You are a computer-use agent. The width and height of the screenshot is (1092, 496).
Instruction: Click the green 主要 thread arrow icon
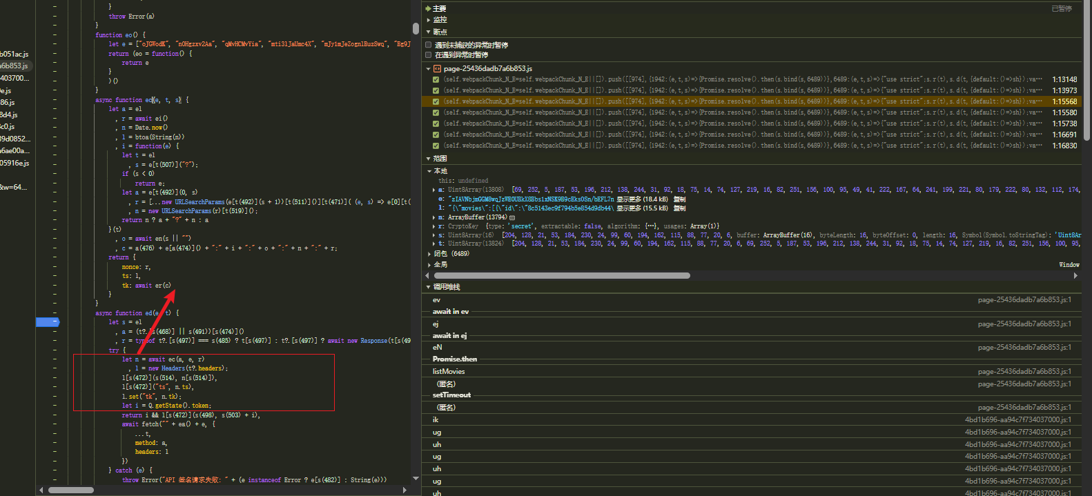(428, 8)
